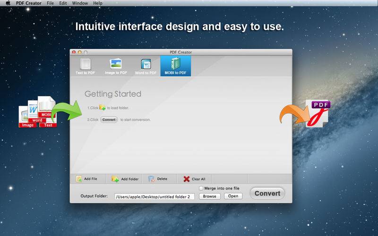Click the Browse button
Viewport: 378px width, 236px height.
[209, 196]
